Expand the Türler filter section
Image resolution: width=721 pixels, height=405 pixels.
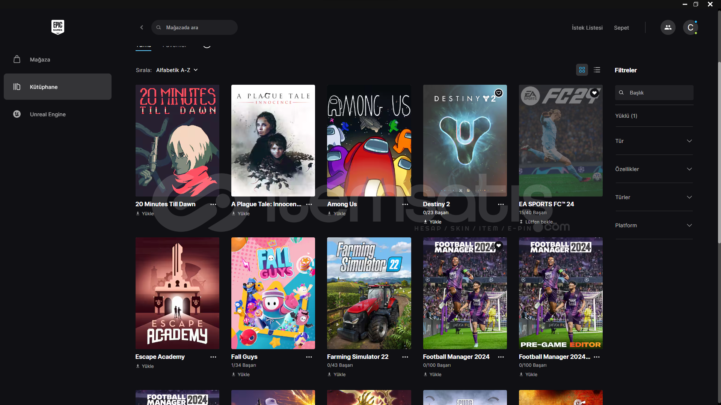tap(654, 197)
